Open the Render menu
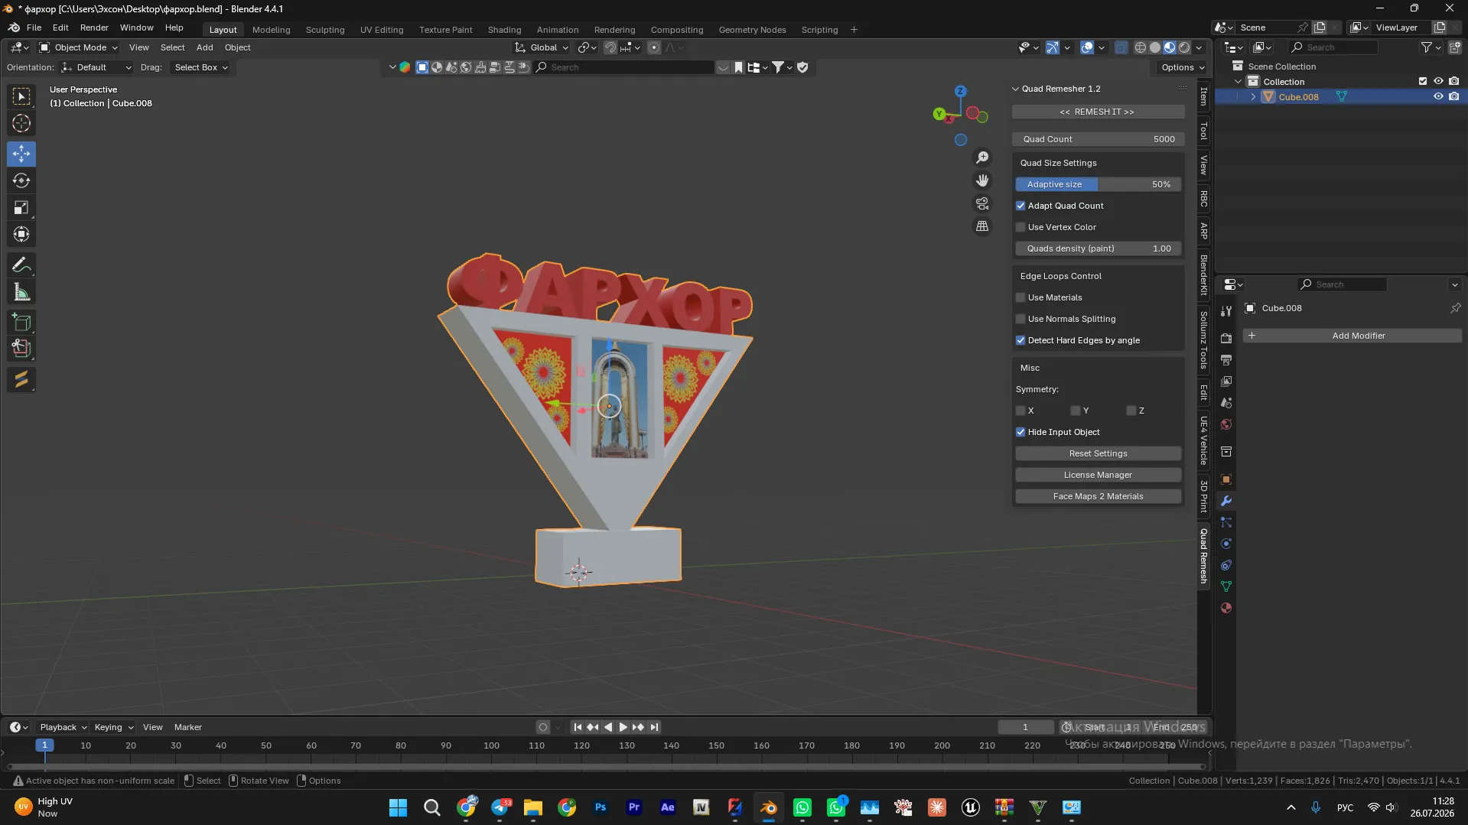 pyautogui.click(x=94, y=28)
